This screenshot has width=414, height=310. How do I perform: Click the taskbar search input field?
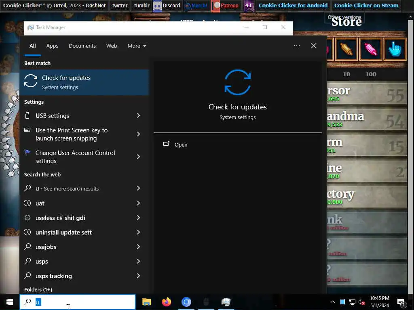78,302
